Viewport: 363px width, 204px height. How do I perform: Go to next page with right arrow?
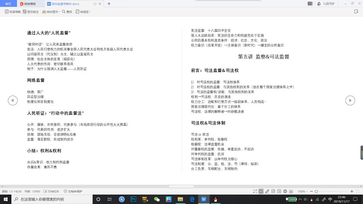pos(350,100)
